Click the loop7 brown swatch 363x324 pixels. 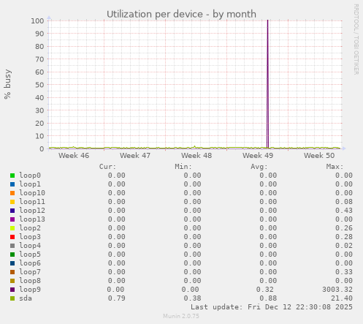coord(12,272)
